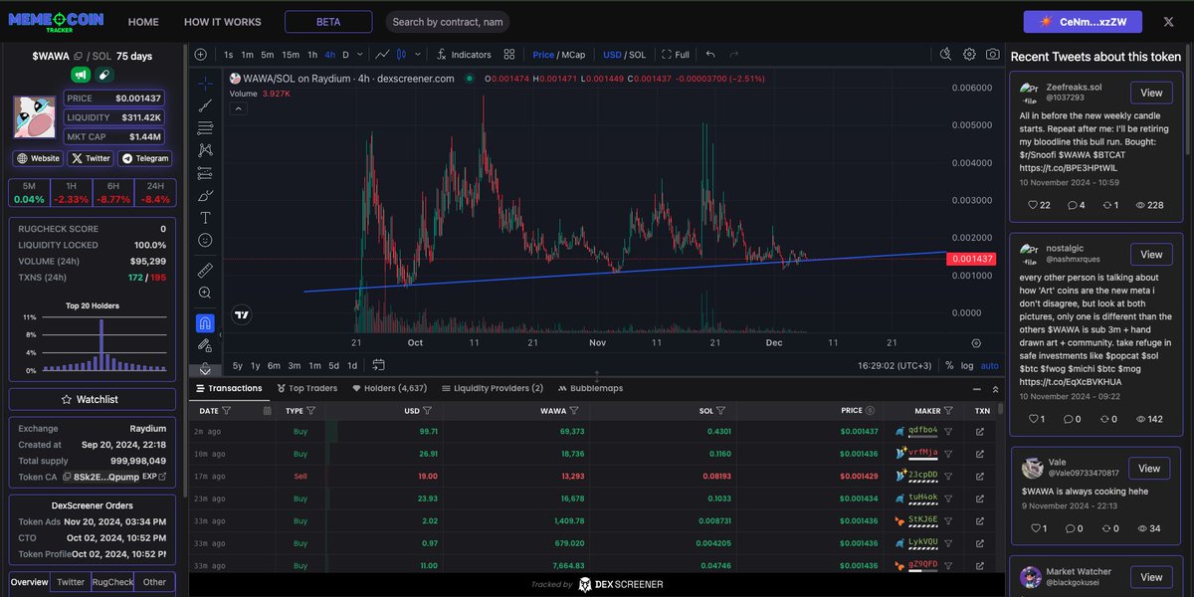Viewport: 1194px width, 597px height.
Task: Switch to line chart style
Action: 382,55
